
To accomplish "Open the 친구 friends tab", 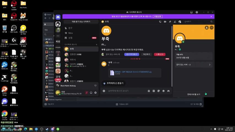I will pyautogui.click(x=81, y=28).
